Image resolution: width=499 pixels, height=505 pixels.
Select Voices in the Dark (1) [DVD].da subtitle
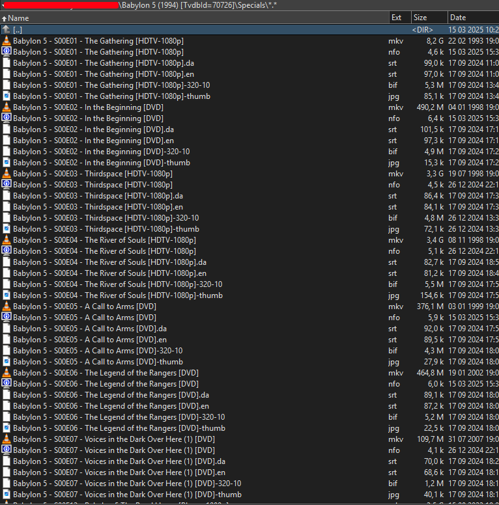(x=249, y=461)
